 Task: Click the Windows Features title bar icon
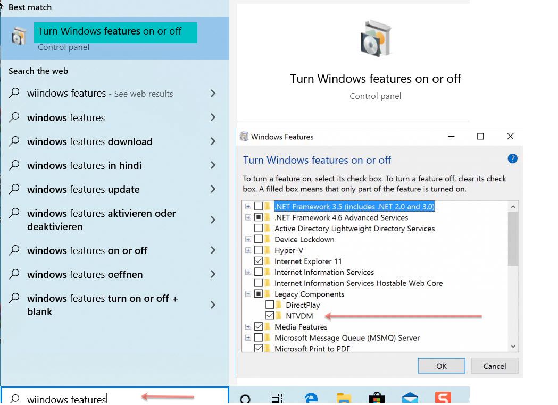pos(244,137)
